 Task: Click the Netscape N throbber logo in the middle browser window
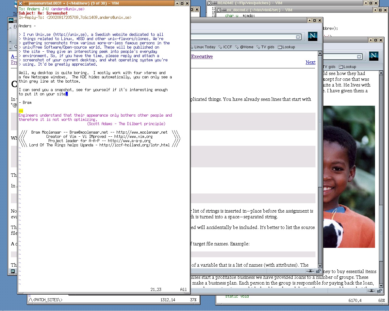pos(312,36)
